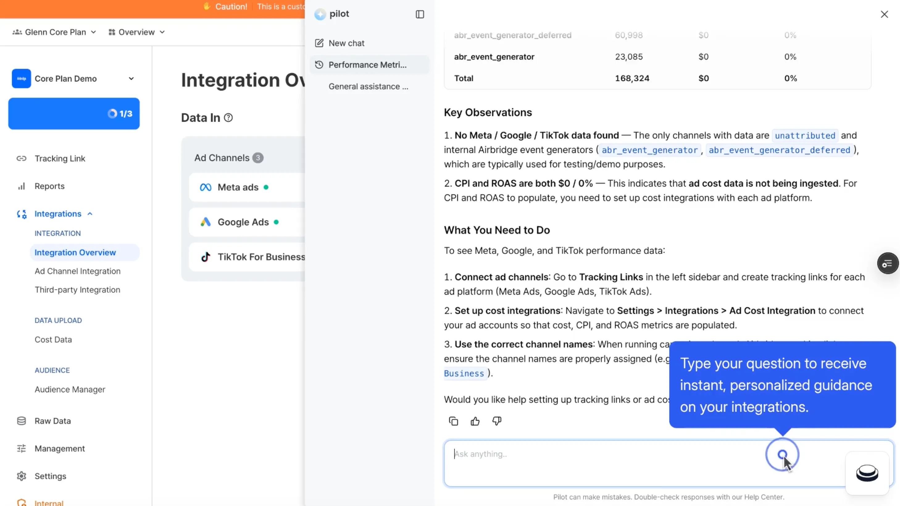Click the Data In help question icon
Screen dimensions: 900x506
coord(228,118)
